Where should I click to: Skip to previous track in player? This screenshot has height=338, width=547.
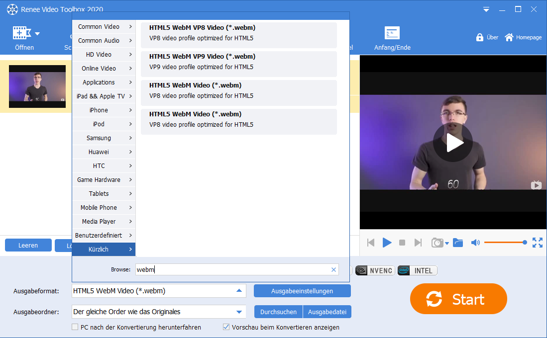[x=371, y=243]
